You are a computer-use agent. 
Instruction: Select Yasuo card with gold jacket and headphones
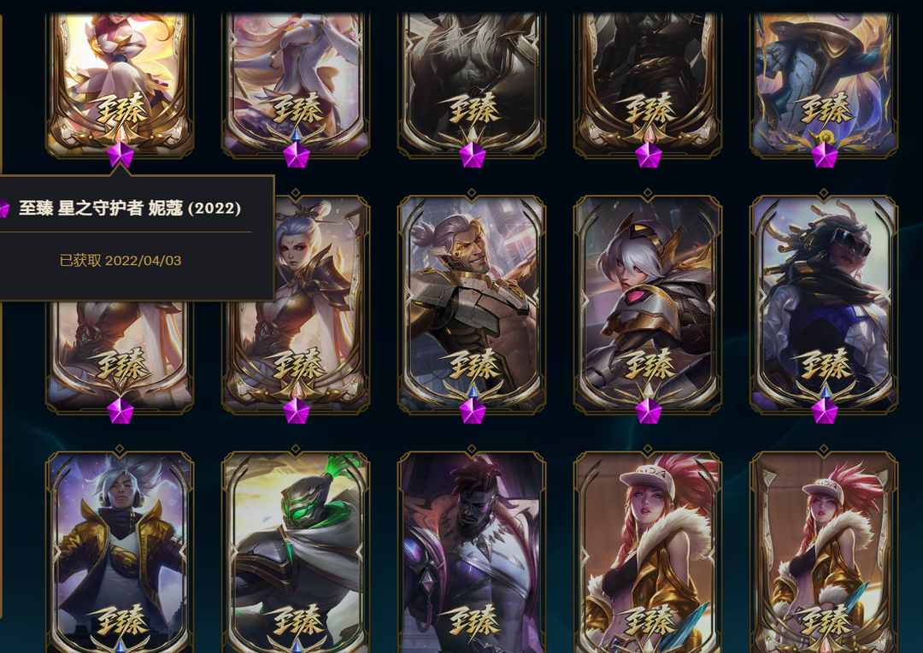[120, 550]
